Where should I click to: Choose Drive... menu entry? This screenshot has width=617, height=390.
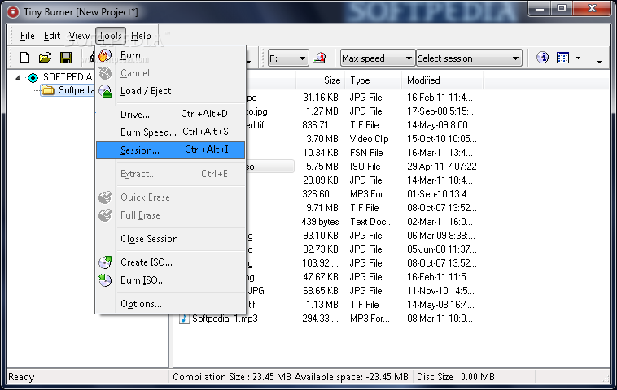click(x=170, y=115)
